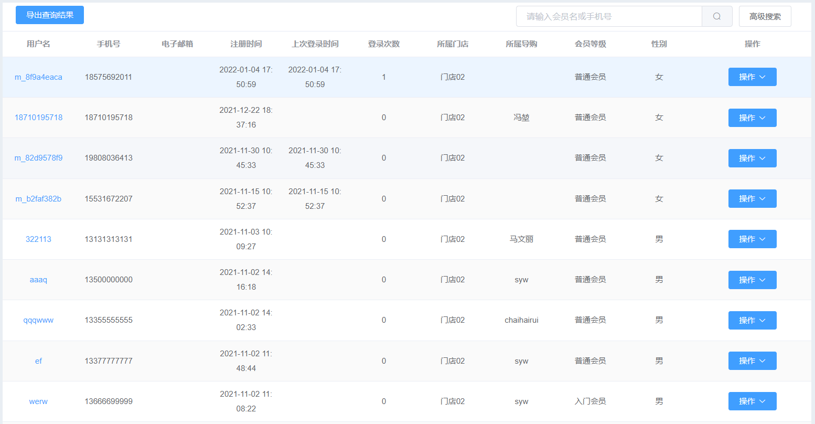Click the 注册时间 column header
Viewport: 815px width, 424px height.
[246, 44]
